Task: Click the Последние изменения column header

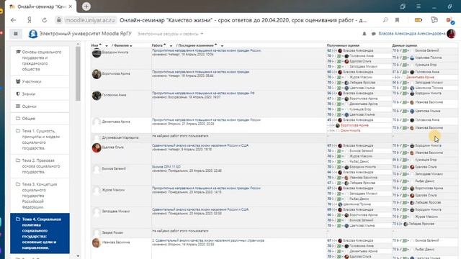Action: pyautogui.click(x=196, y=45)
